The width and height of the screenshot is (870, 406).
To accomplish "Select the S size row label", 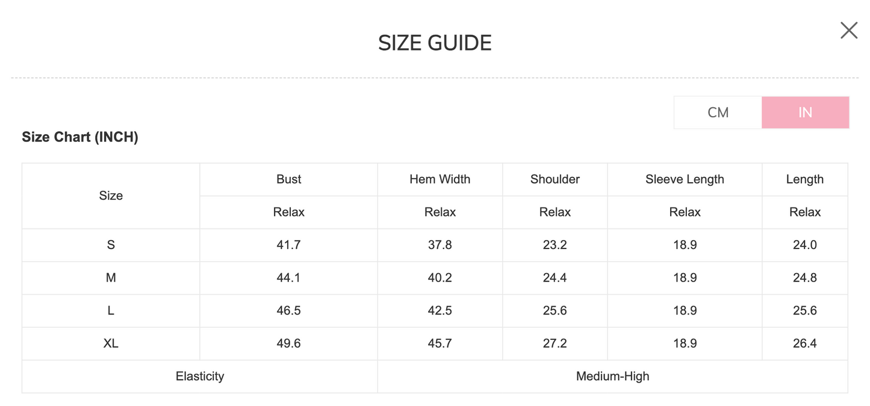I will [111, 245].
